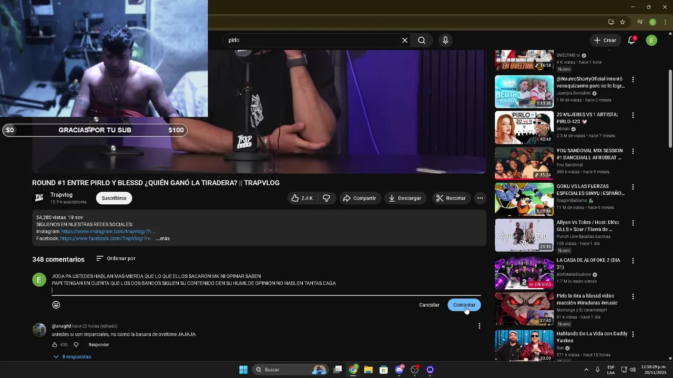Open Trapvlog channel name link

pyautogui.click(x=62, y=195)
